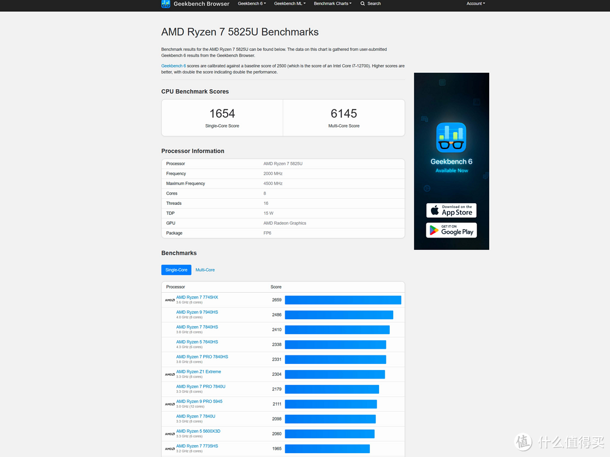Open AMD Ryzen 7 7840U link
The image size is (610, 457).
pyautogui.click(x=195, y=416)
